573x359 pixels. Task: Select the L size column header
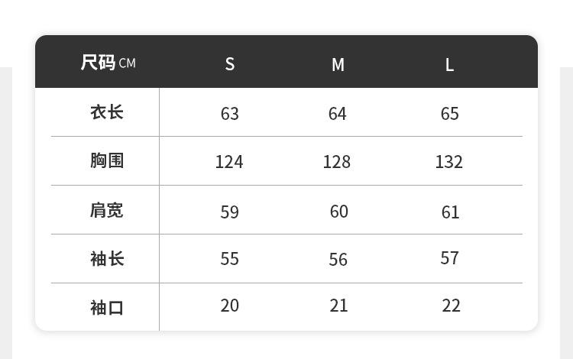pyautogui.click(x=449, y=65)
